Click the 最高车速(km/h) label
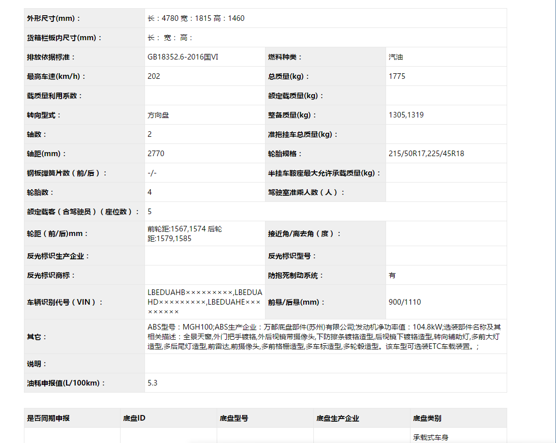 pyautogui.click(x=56, y=76)
